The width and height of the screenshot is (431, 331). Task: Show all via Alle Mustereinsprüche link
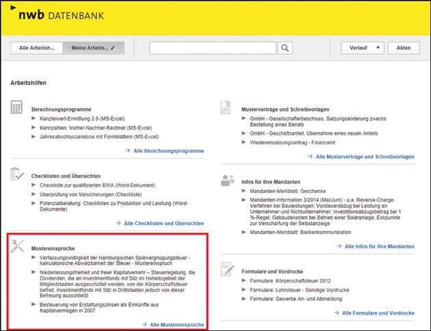coord(174,324)
